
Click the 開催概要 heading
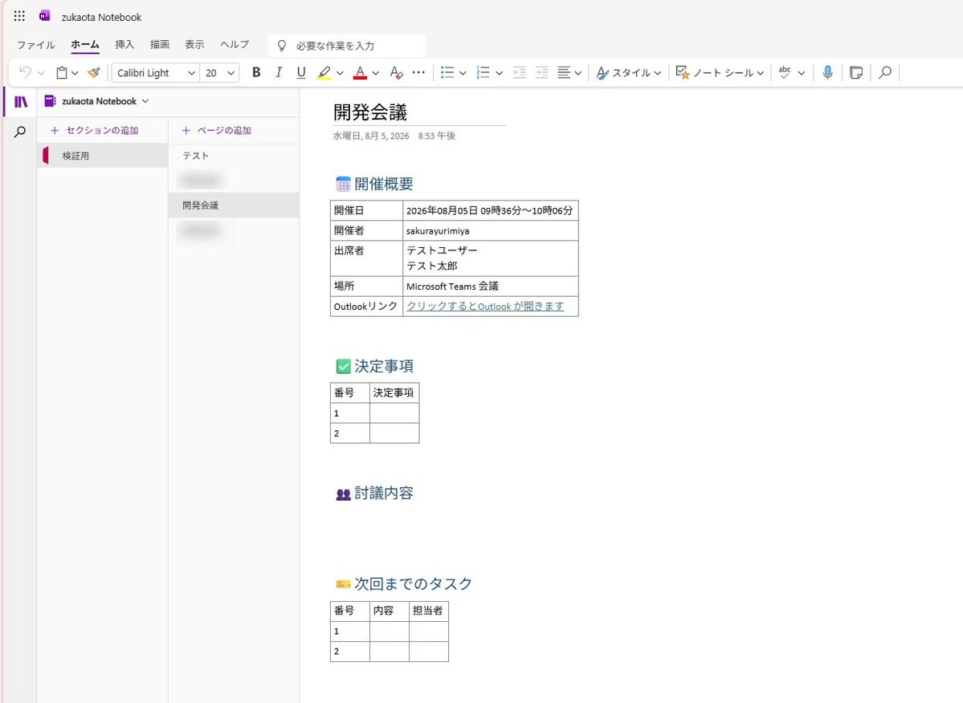point(384,184)
